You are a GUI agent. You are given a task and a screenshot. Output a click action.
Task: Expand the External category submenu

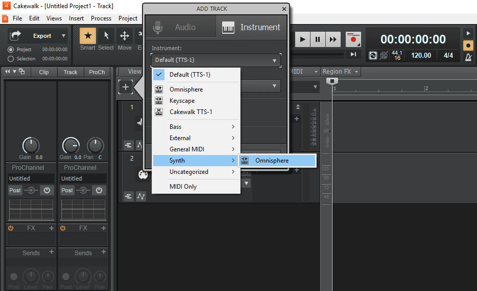(x=196, y=138)
